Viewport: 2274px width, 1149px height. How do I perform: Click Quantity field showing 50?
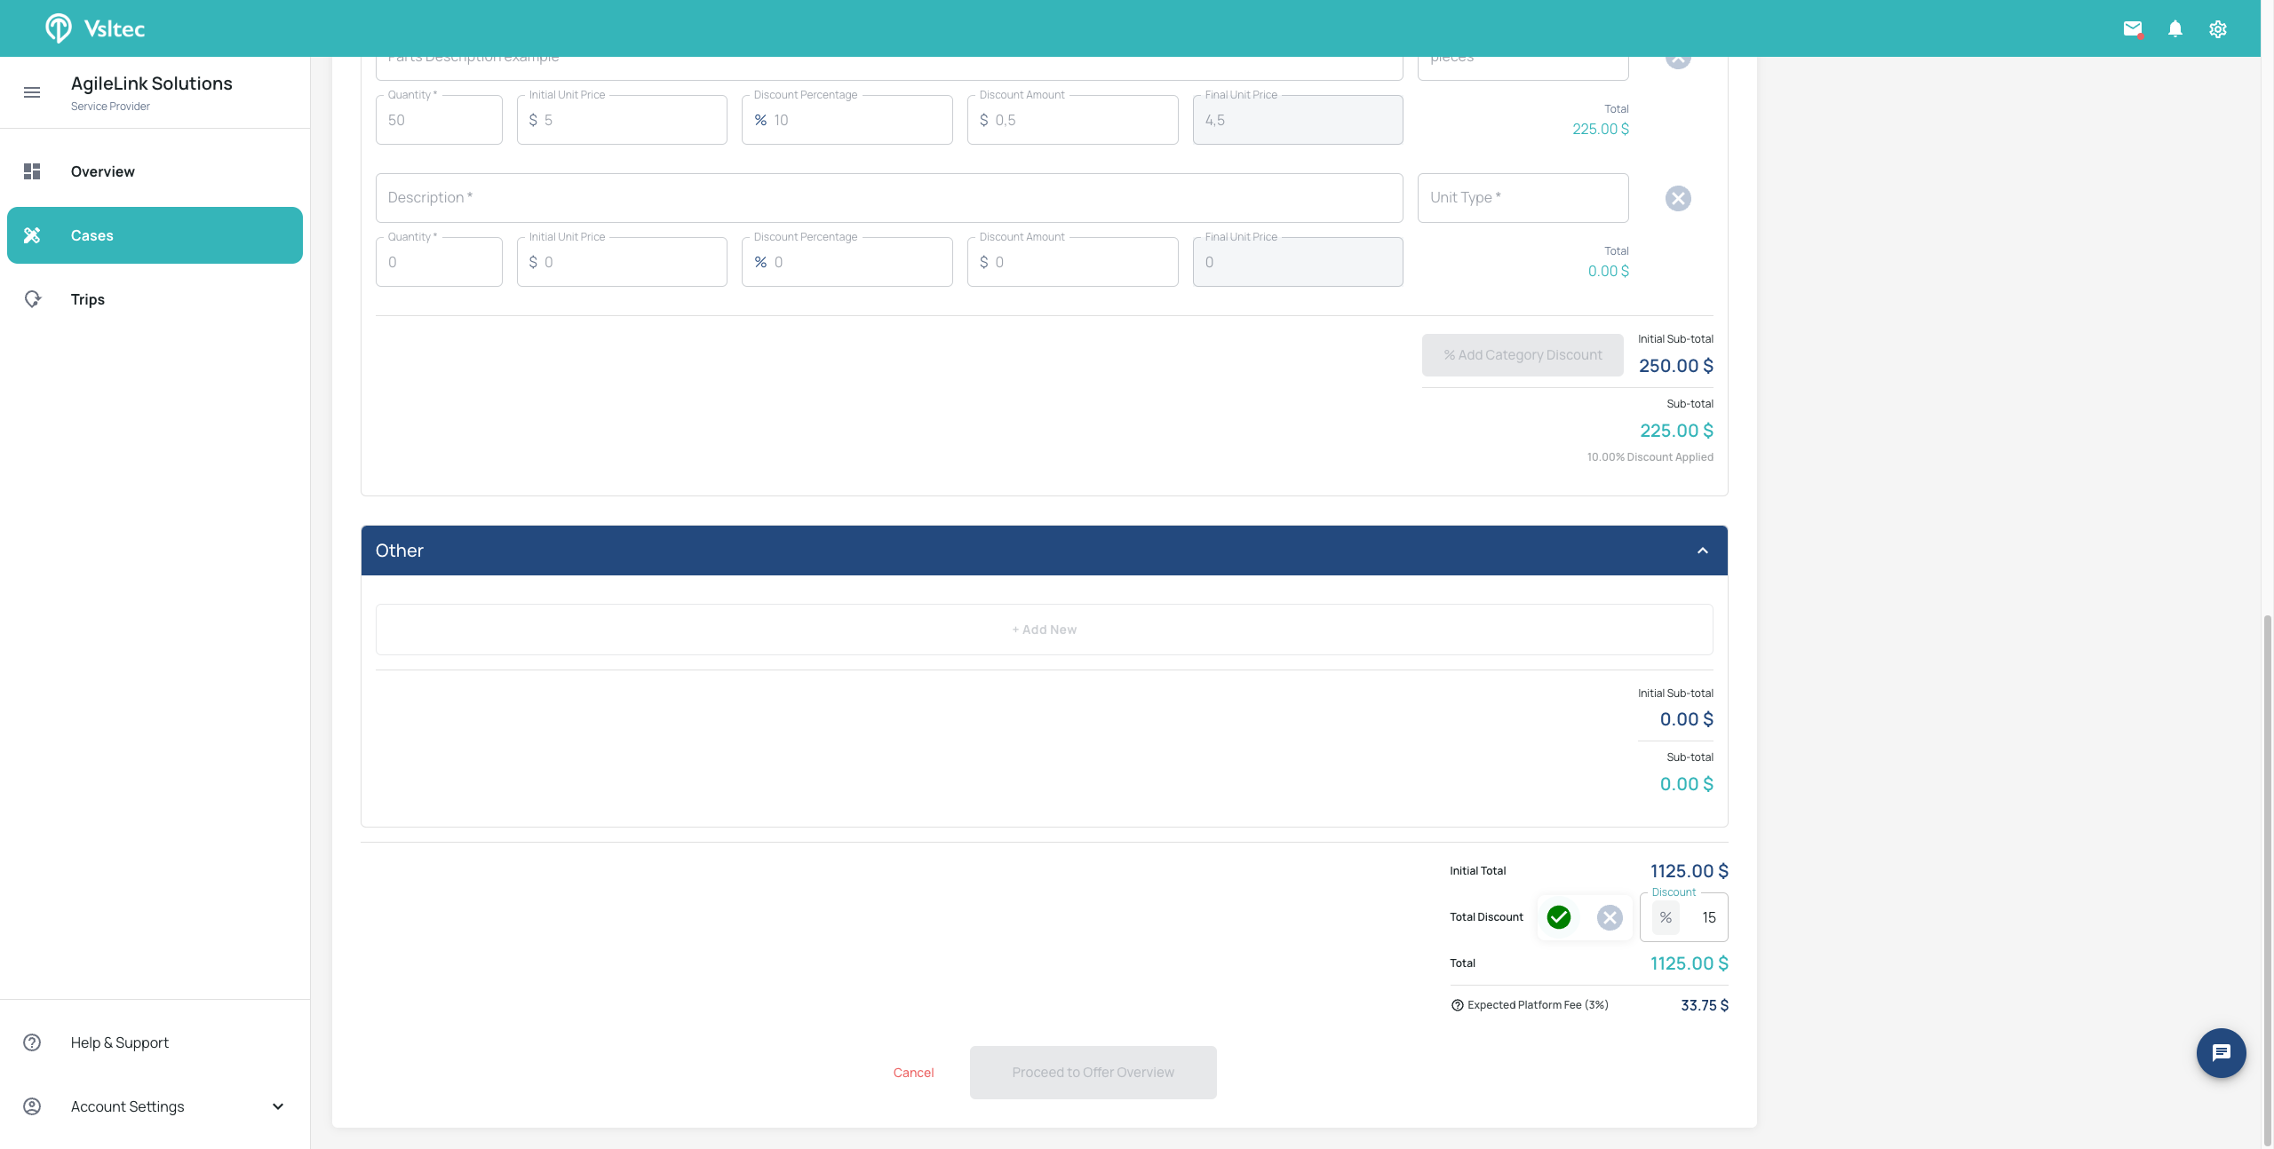pos(439,120)
